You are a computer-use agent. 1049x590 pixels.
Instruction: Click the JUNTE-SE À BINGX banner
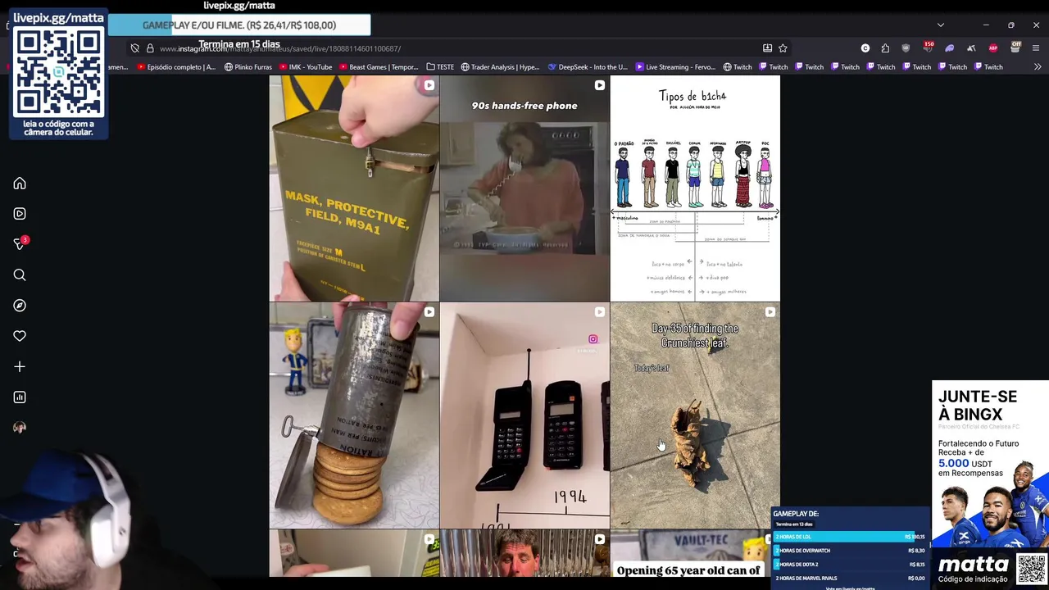pos(990,483)
